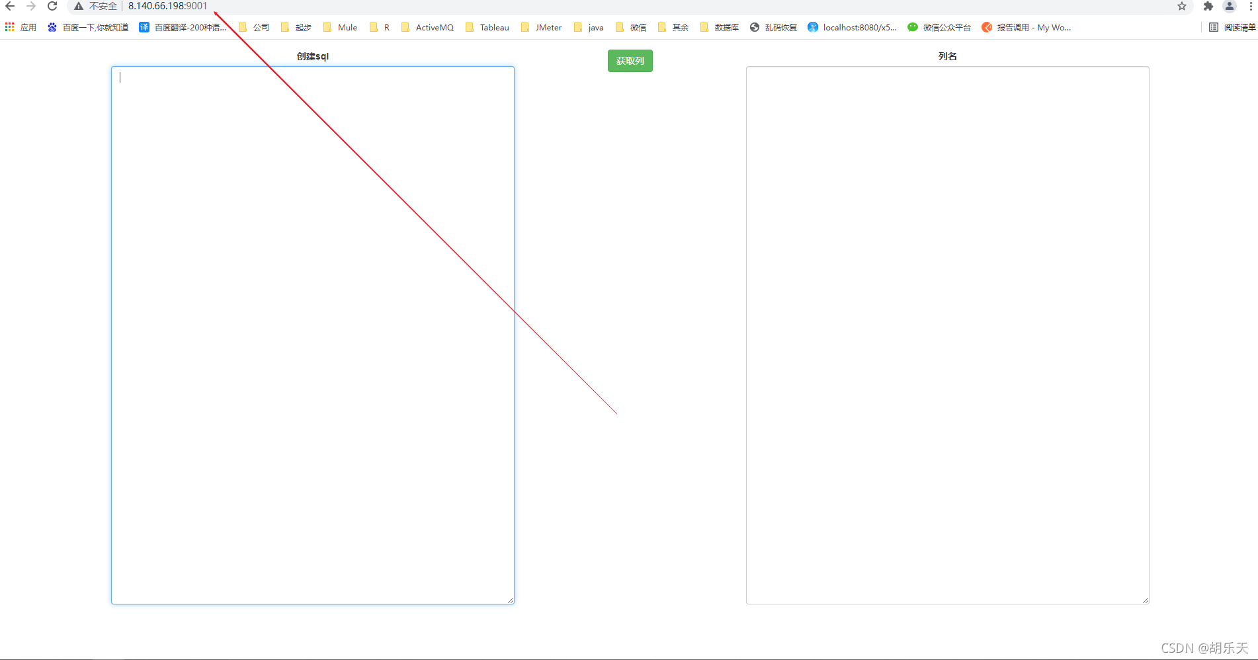Focus the 列名 output text area
The image size is (1258, 660).
click(x=947, y=335)
